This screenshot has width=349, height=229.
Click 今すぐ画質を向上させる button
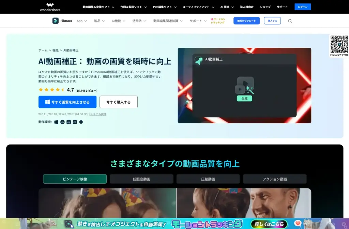pos(67,102)
